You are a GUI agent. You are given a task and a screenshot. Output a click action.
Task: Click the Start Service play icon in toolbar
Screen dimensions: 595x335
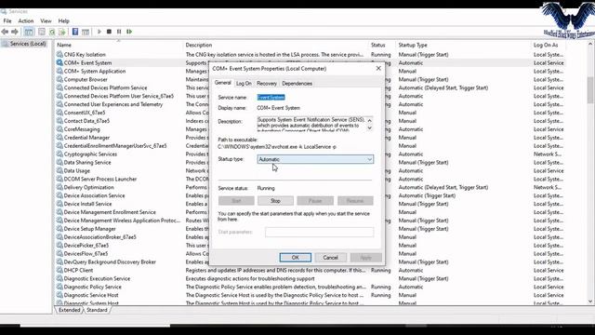pos(99,32)
